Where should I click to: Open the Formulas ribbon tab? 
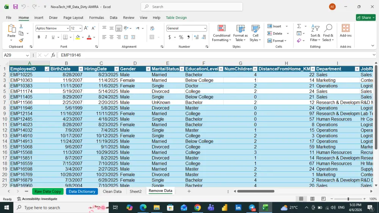point(96,18)
